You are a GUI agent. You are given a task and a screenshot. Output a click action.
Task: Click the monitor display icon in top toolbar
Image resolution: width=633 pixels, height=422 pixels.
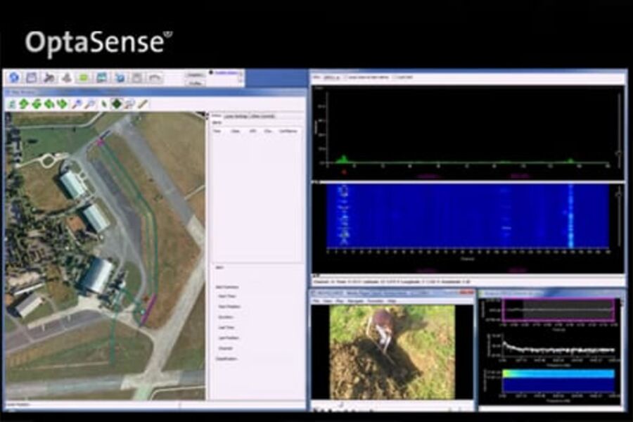pyautogui.click(x=102, y=77)
